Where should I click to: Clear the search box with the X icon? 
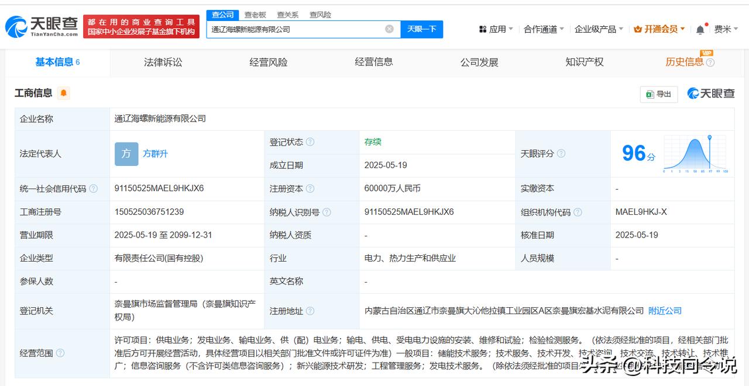389,29
